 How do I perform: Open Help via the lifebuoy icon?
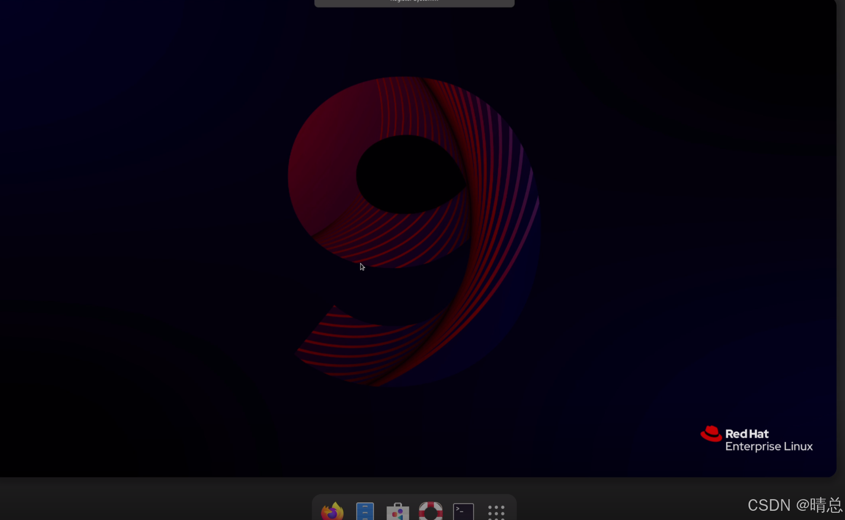click(x=431, y=511)
